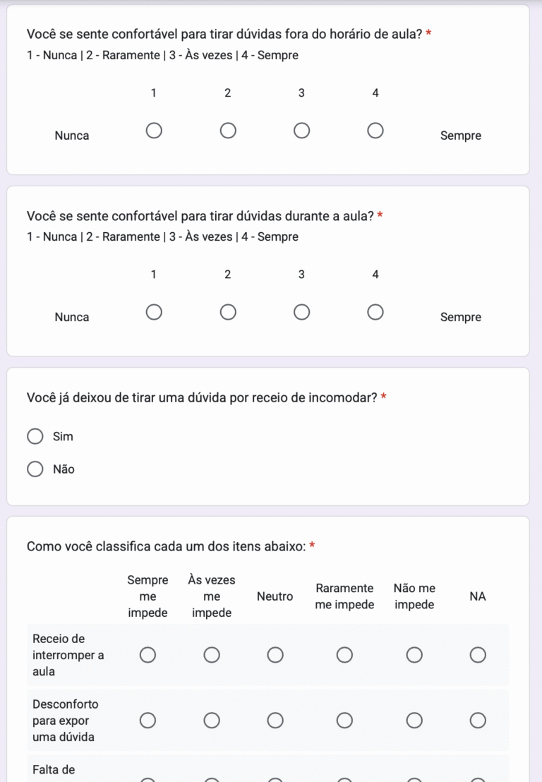
Task: Choose rating 2 for doubts during class
Action: 227,312
